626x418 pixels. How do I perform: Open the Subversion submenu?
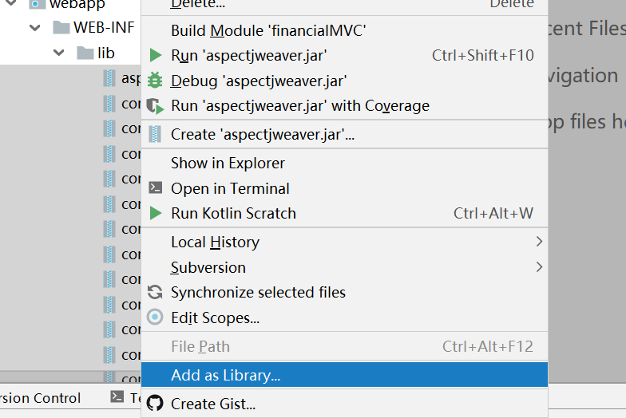pos(345,267)
